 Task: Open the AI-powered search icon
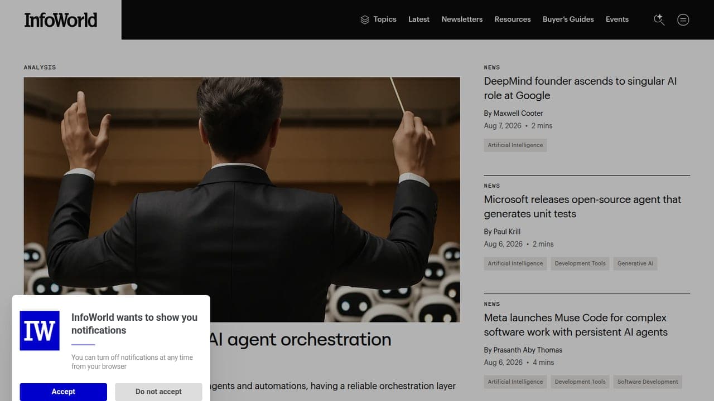click(659, 19)
